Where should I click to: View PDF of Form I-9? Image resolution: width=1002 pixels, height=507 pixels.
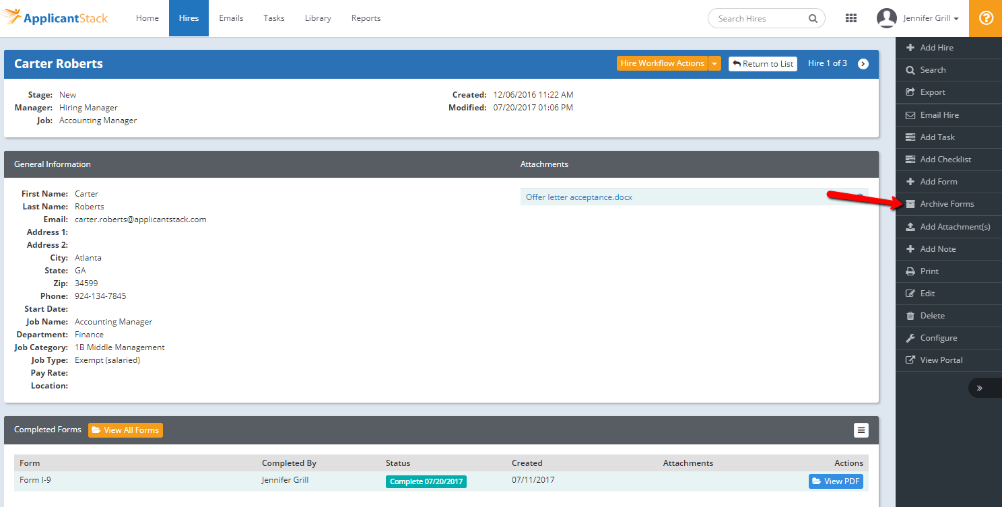pos(836,481)
